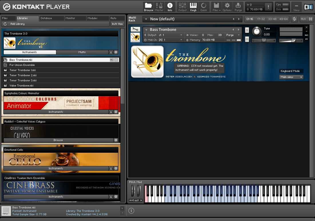The height and width of the screenshot is (221, 315).
Task: Show the Info pane from the toolbar
Action: coord(170,7)
